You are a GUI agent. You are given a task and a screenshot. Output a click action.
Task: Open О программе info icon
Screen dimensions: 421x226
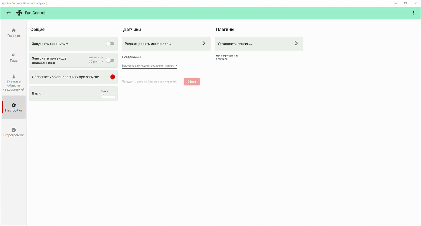(13, 130)
